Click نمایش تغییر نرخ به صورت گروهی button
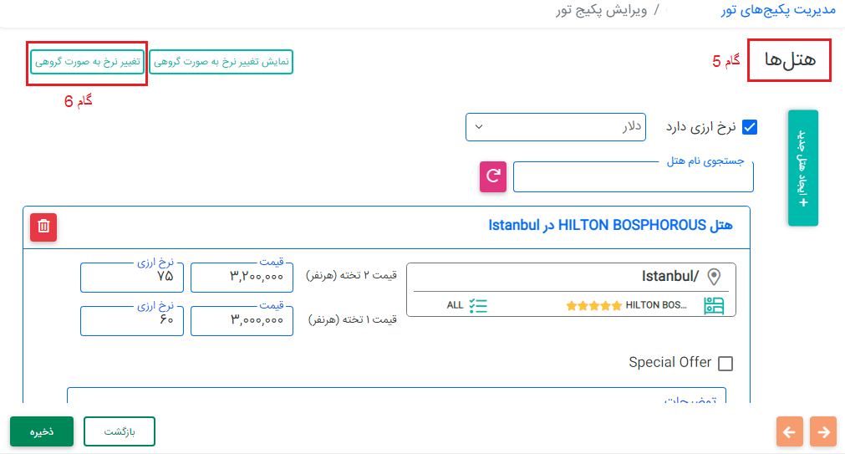Image resolution: width=845 pixels, height=454 pixels. click(221, 62)
